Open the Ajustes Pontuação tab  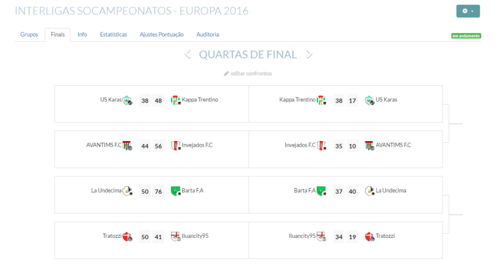click(x=162, y=35)
